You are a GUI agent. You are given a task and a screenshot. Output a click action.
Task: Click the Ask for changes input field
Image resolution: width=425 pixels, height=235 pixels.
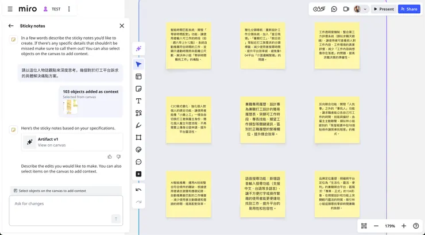[66, 211]
